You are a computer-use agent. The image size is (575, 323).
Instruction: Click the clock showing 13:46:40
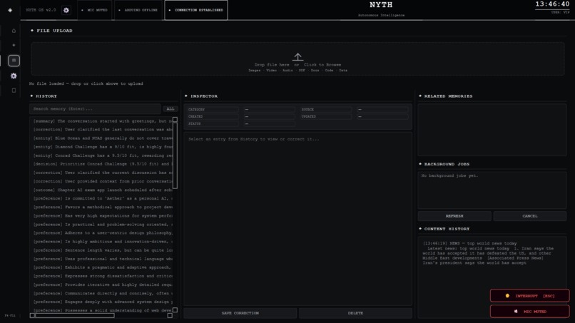(552, 4)
